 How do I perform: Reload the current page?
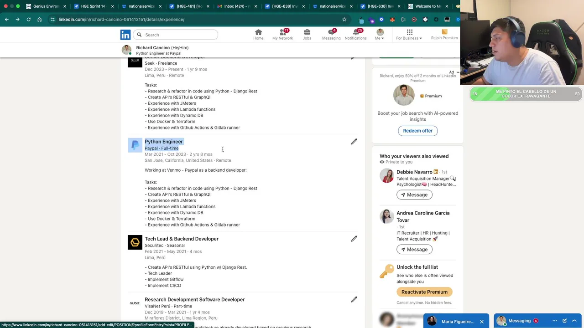coord(28,20)
